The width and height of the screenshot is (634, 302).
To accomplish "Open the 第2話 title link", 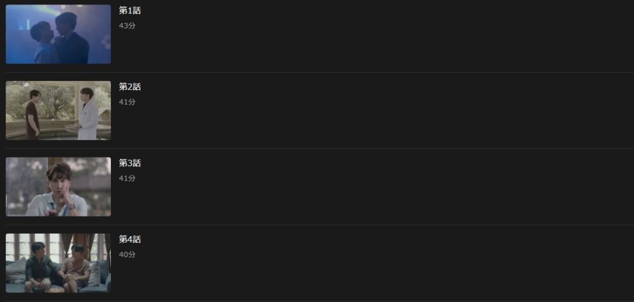I will (130, 87).
